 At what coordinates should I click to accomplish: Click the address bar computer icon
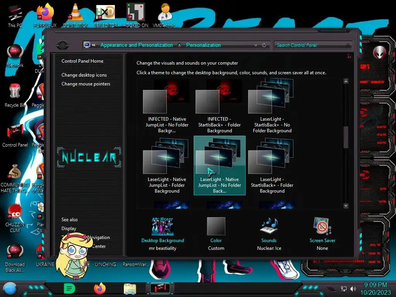87,45
